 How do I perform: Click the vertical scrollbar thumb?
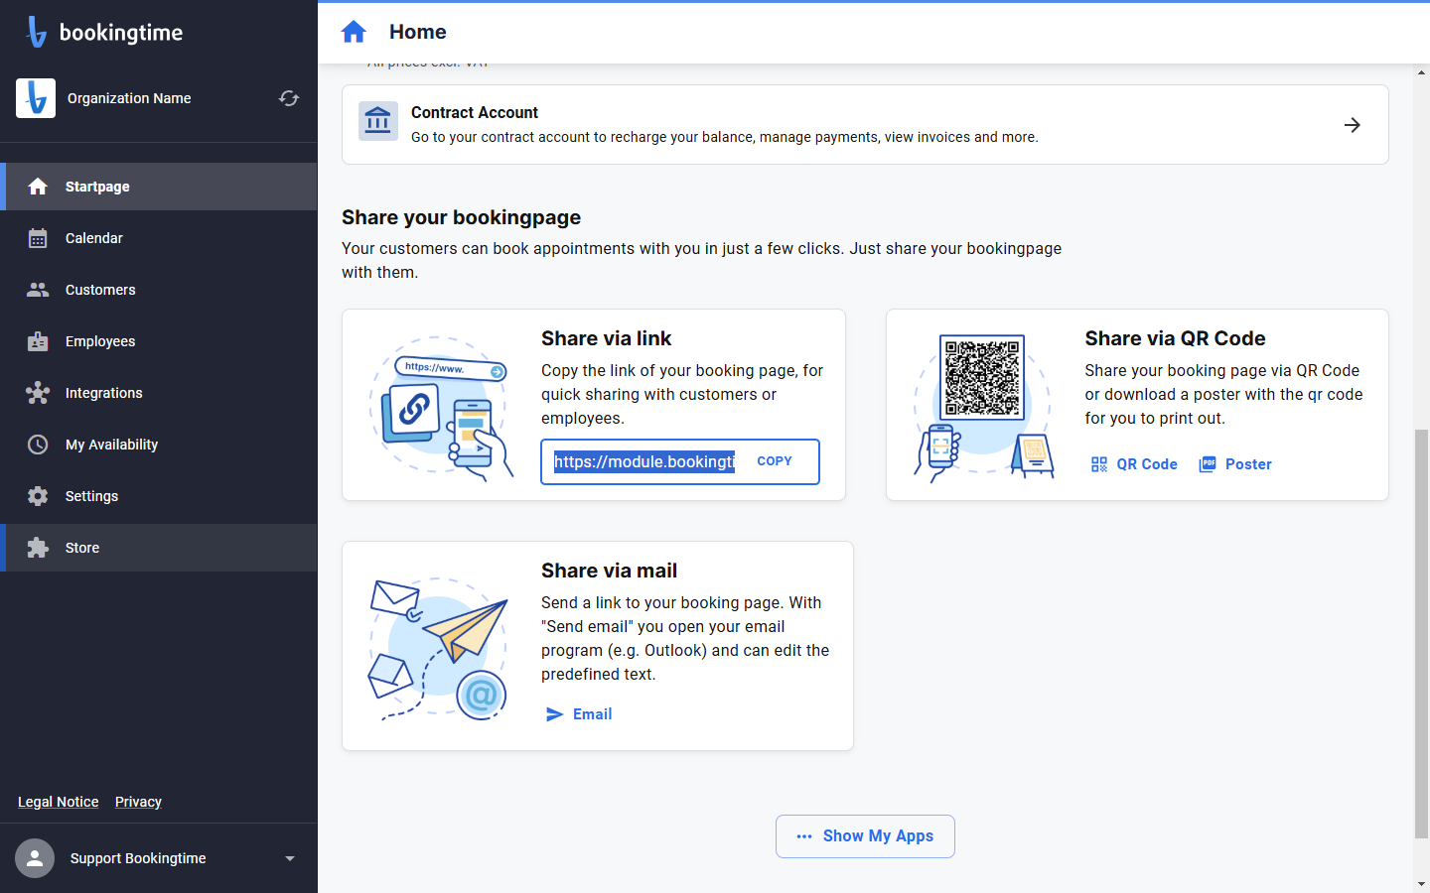(1422, 633)
